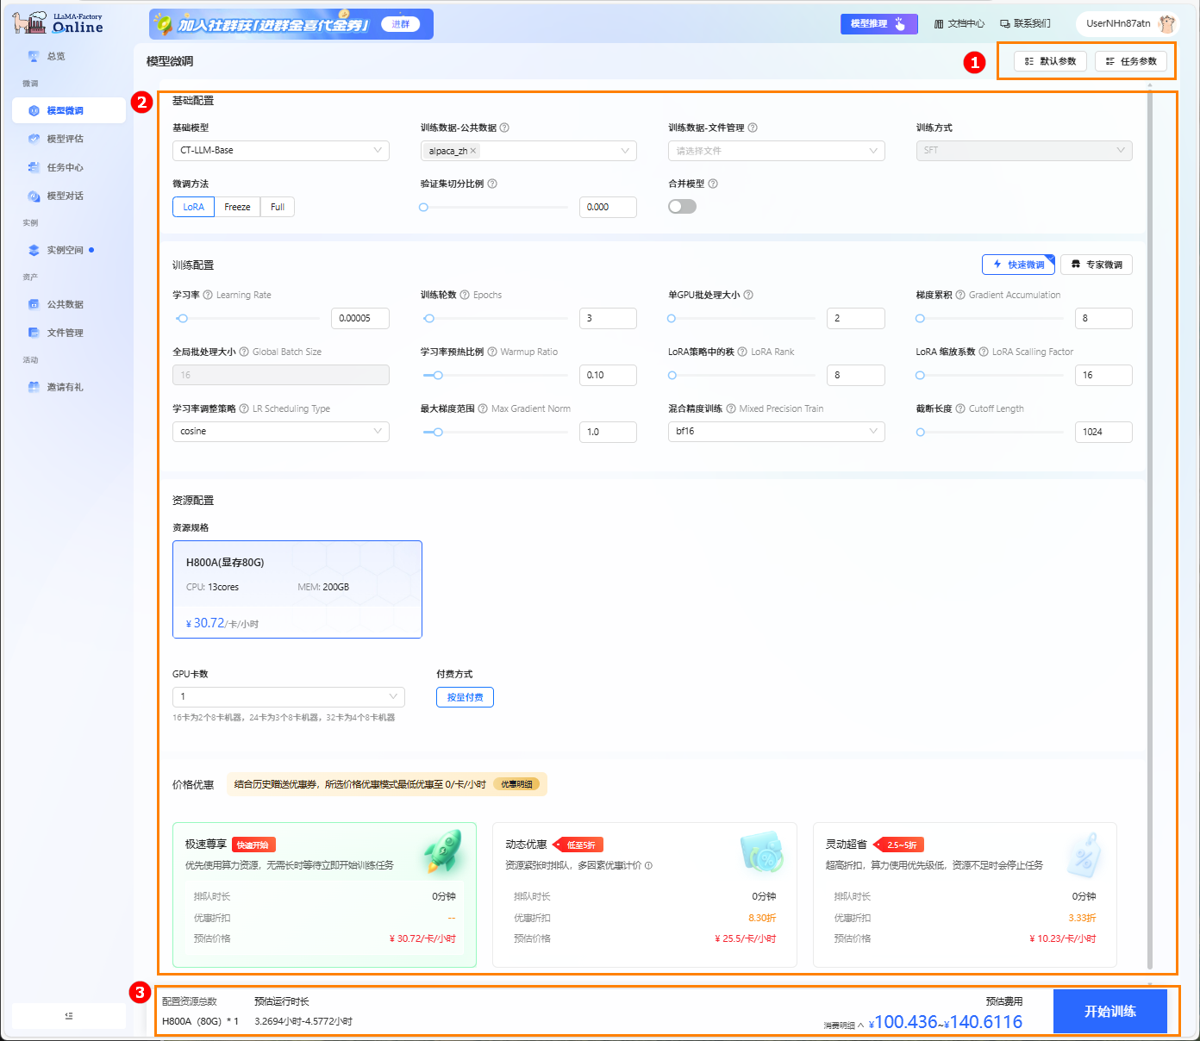Viewport: 1200px width, 1041px height.
Task: Click the 总览 overview sidebar icon
Action: click(34, 56)
